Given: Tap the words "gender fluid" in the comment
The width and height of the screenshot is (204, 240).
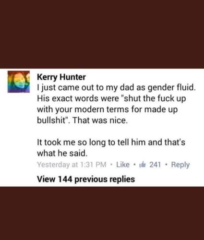Looking at the screenshot, I should point(172,88).
